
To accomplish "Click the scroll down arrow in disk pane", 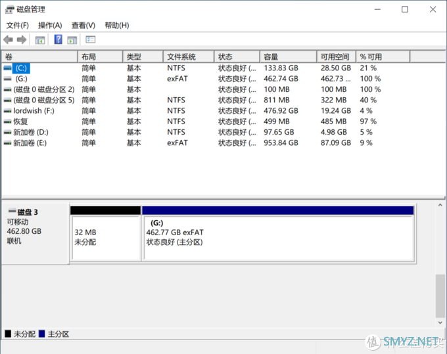I will click(x=440, y=322).
